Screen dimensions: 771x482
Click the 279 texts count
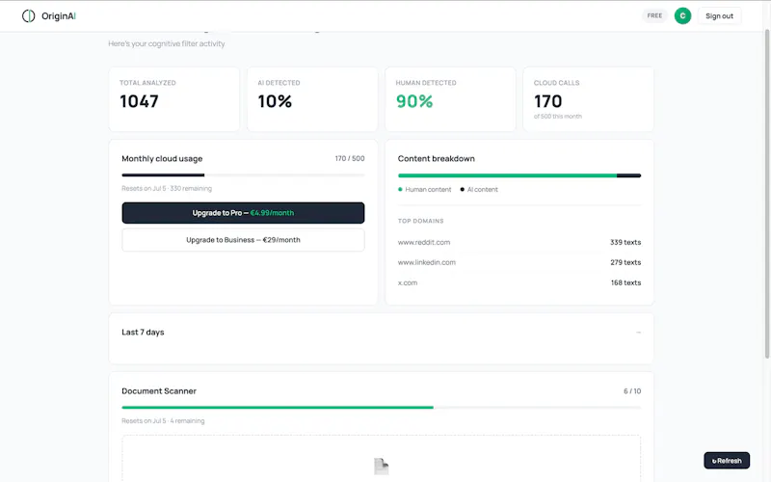coord(625,262)
